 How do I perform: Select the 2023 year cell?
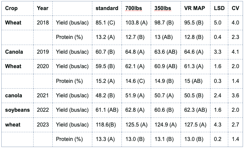point(43,125)
